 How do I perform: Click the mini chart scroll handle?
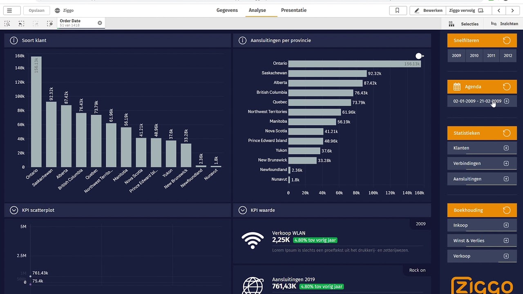point(419,56)
